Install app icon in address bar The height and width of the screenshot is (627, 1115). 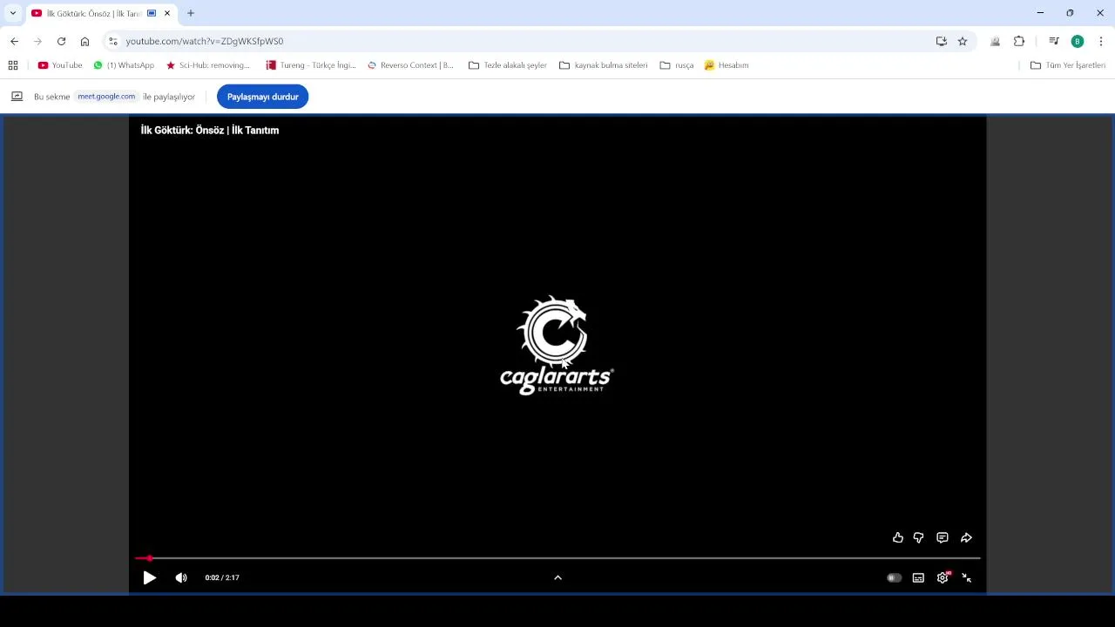point(942,41)
